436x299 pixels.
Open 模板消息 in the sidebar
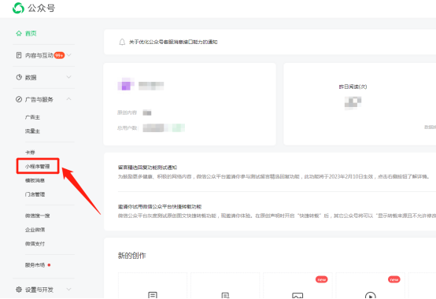pyautogui.click(x=35, y=180)
